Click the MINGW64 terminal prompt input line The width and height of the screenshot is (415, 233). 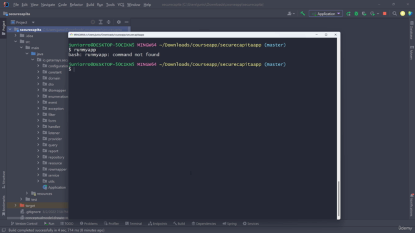pos(202,69)
